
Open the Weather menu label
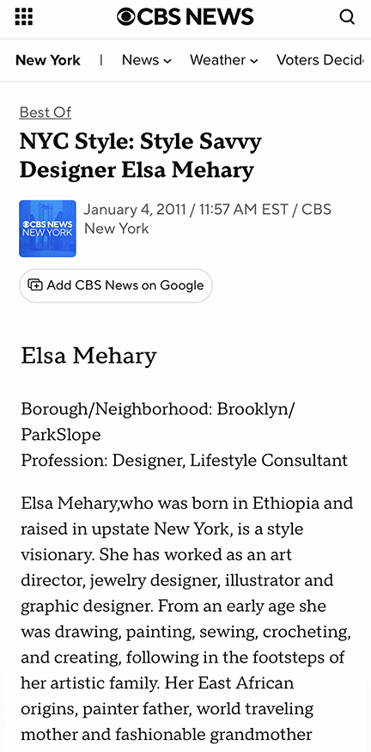pyautogui.click(x=217, y=60)
